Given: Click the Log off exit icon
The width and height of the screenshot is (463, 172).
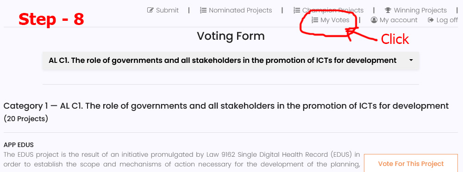Looking at the screenshot, I should coord(431,20).
